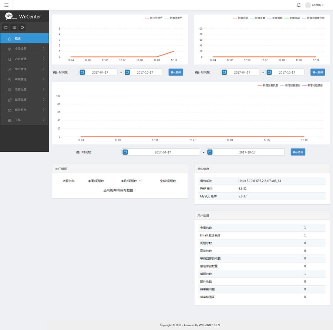
Task: Expand the 用户管理 sidebar menu
Action: [x=24, y=69]
